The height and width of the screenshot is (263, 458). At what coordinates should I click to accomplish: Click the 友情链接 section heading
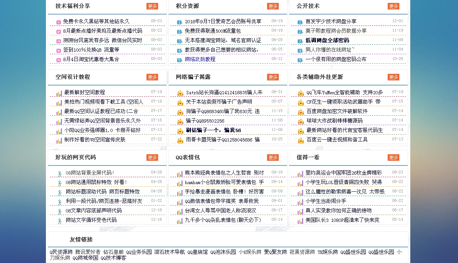81,240
